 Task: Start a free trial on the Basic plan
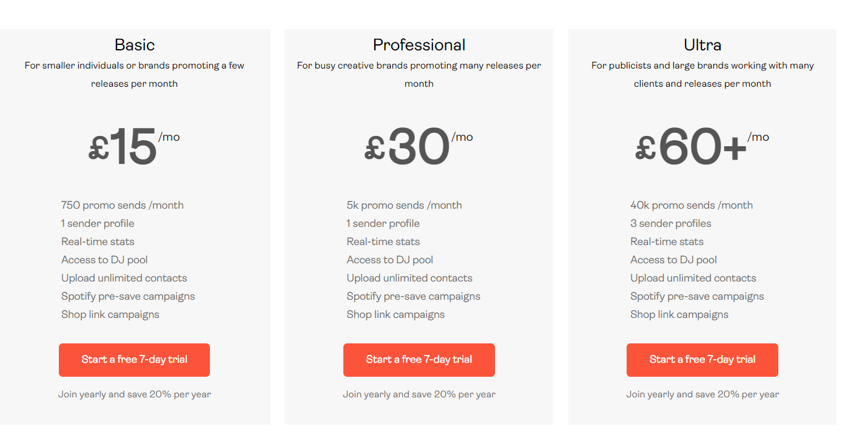point(134,360)
